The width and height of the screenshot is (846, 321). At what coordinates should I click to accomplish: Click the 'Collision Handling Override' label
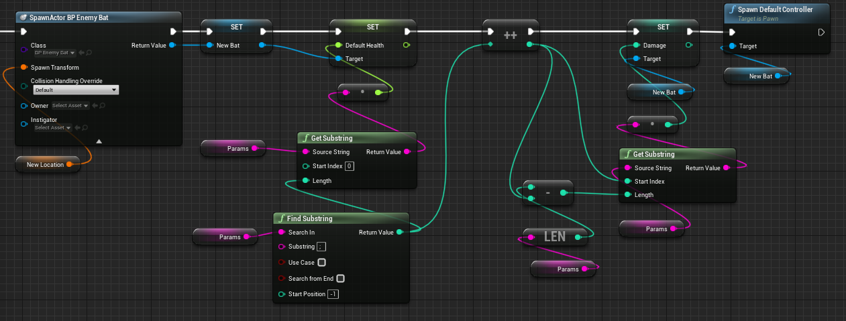[66, 81]
